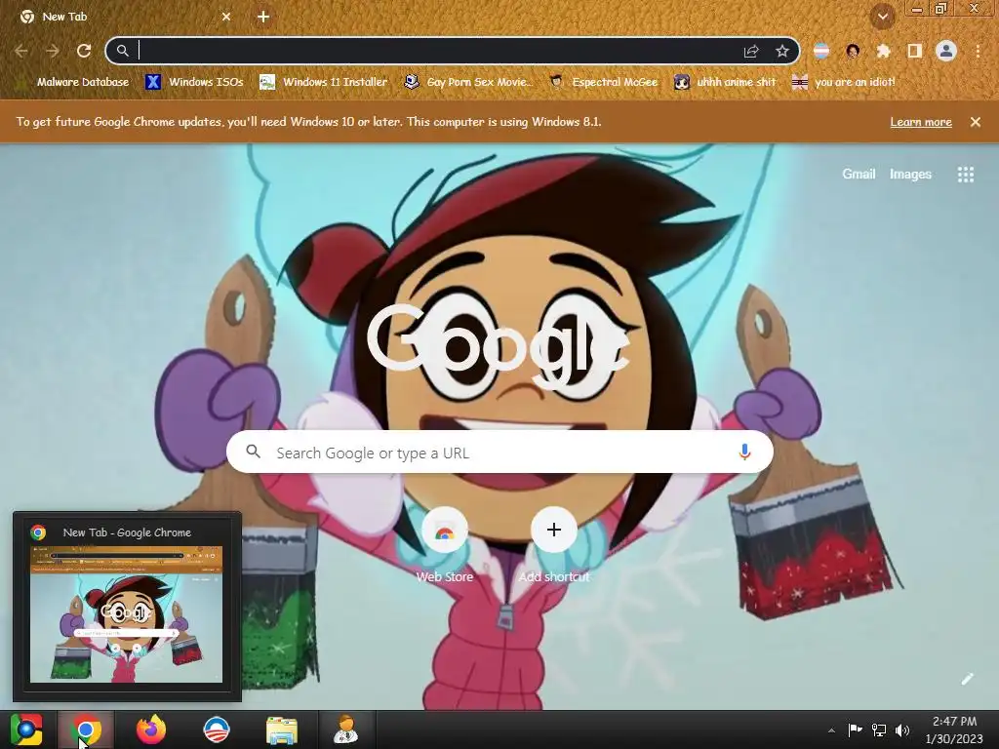This screenshot has height=749, width=999.
Task: Open a new tab with plus button
Action: (x=263, y=17)
